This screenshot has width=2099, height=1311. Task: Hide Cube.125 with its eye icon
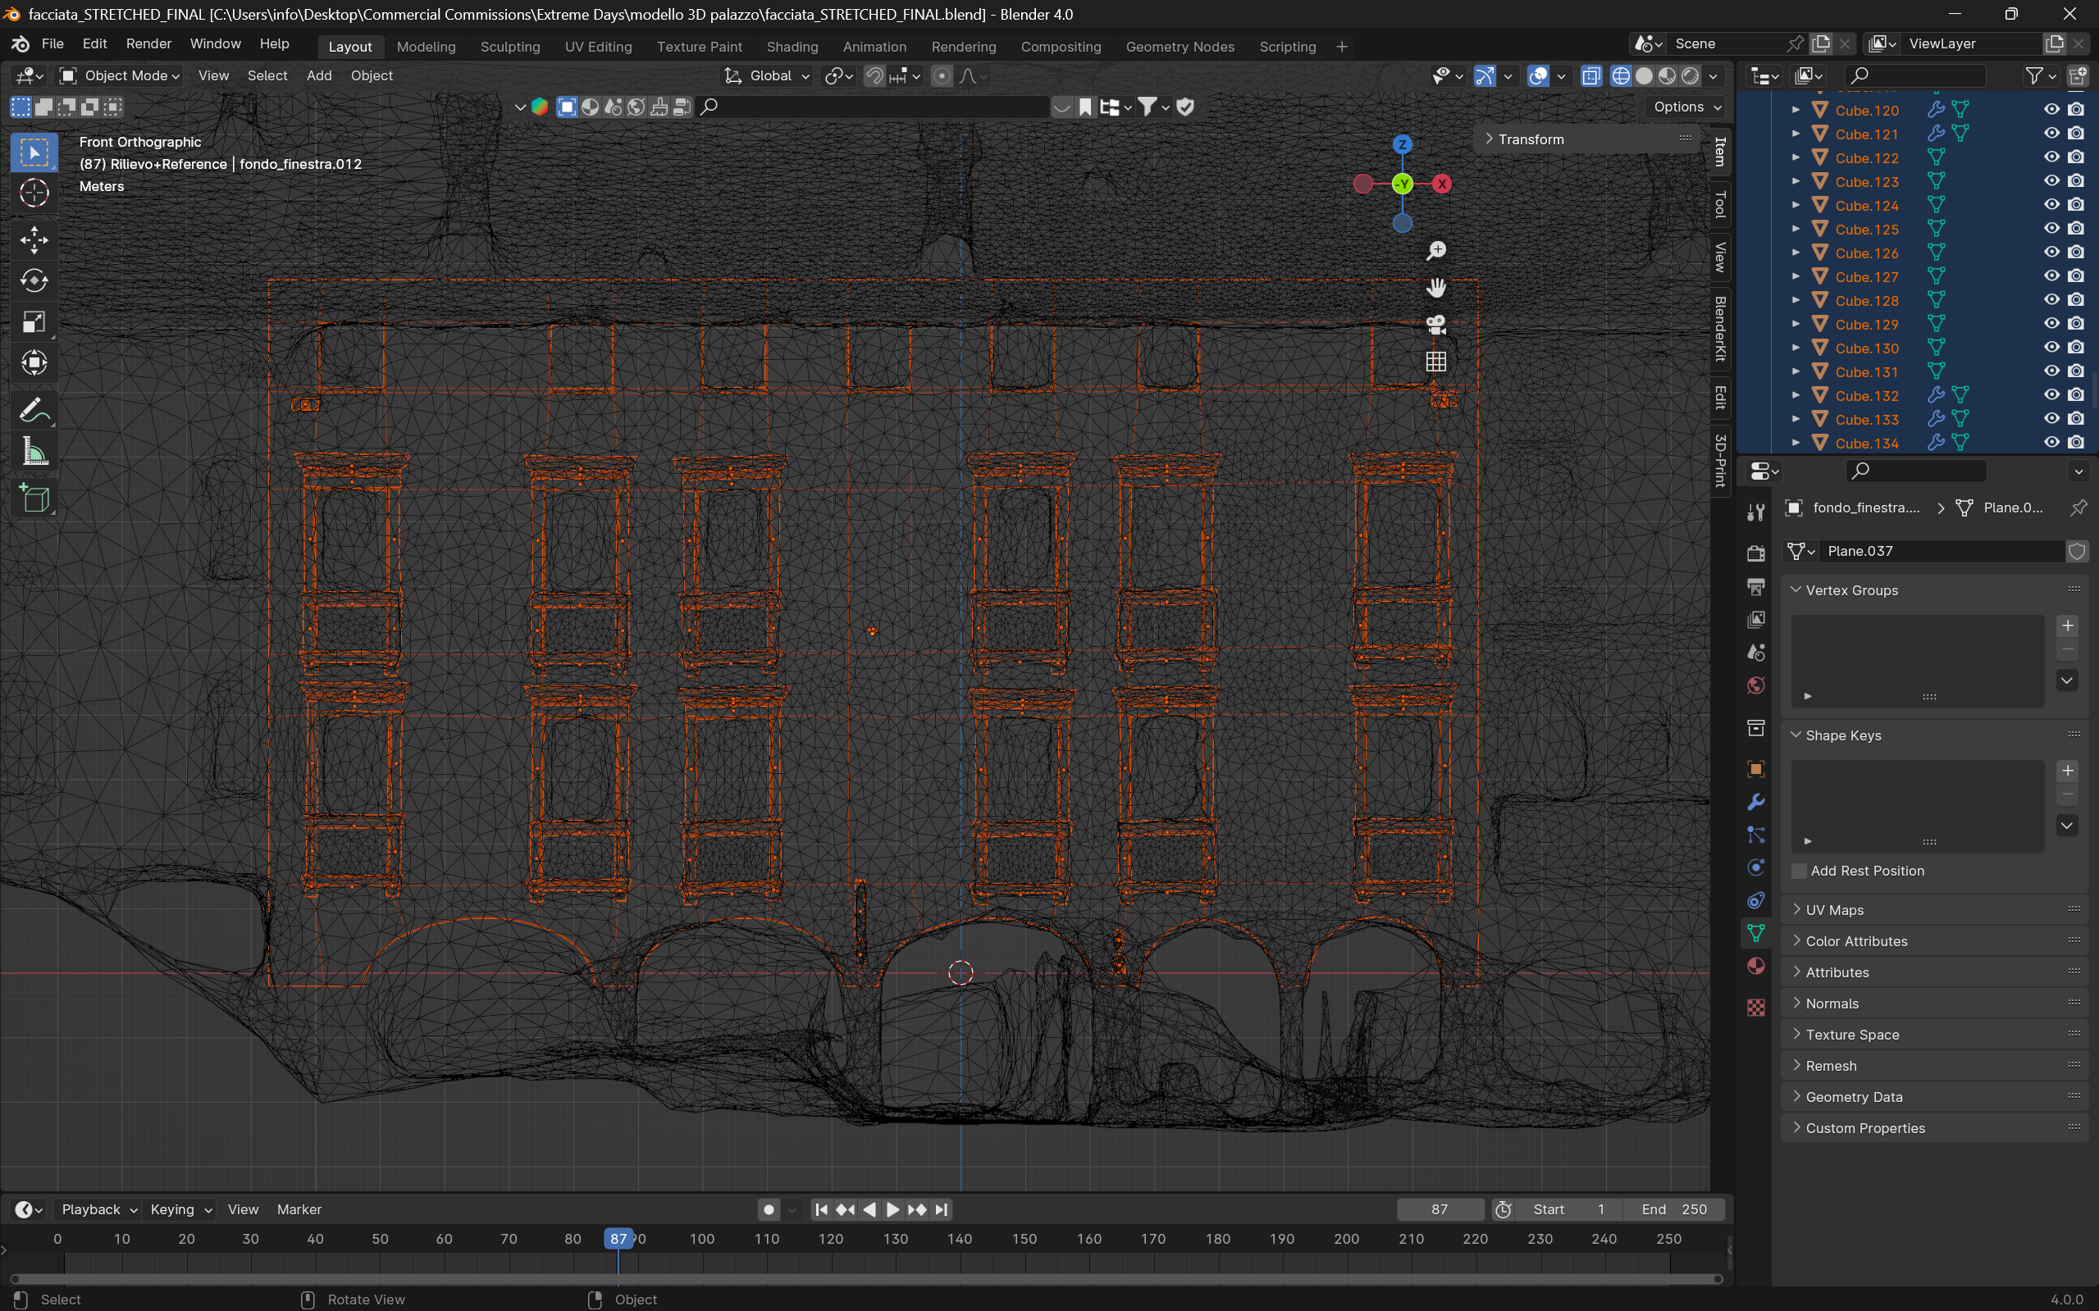2051,229
